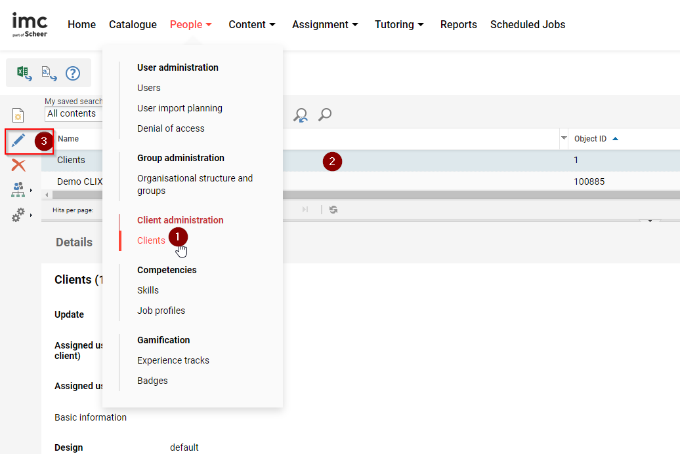680x454 pixels.
Task: Click the imc logo
Action: 30,24
